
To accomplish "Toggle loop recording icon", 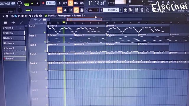I will coord(82,3).
